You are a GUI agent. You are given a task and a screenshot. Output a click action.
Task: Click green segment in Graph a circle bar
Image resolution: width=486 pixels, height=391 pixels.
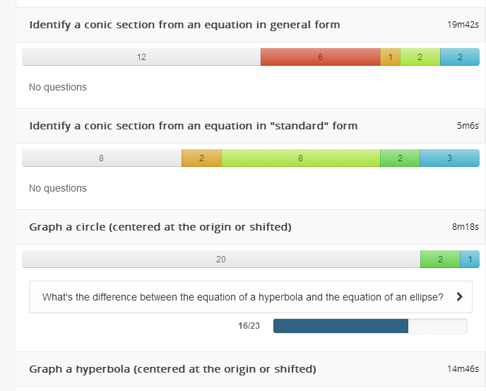tap(439, 259)
